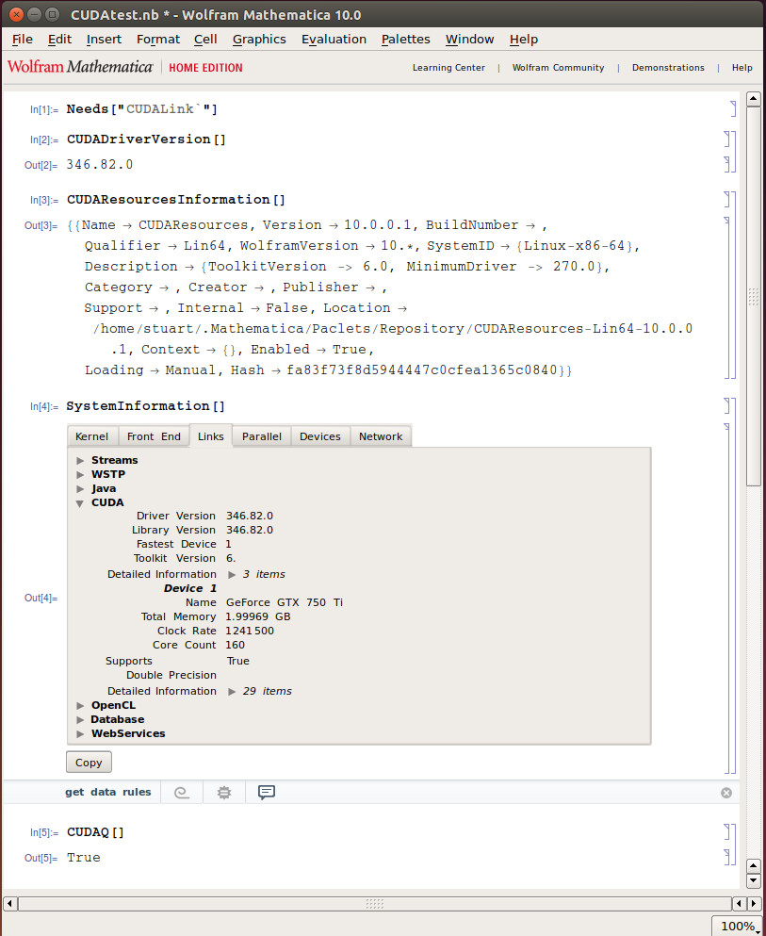Open the Window menu
This screenshot has height=936, width=766.
coord(469,40)
